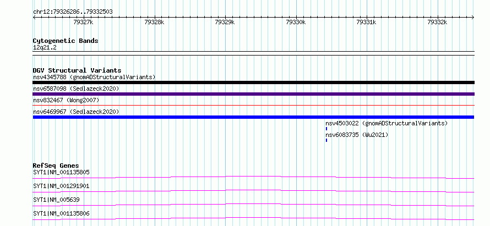Click the left arrowhead of the ruler
Viewport: 490px width, 226px height.
[34, 18]
